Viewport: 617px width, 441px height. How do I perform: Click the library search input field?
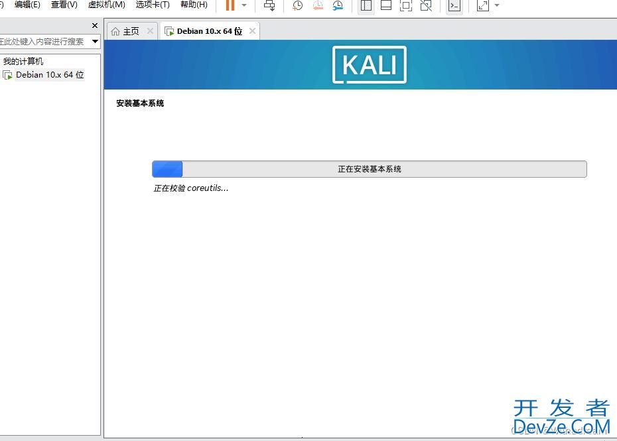(44, 41)
